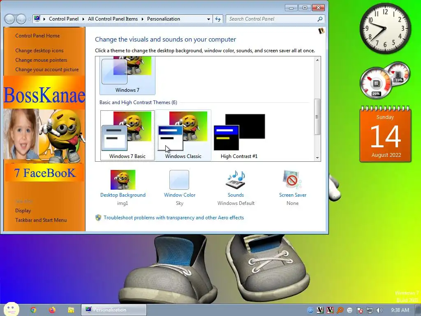
Task: Open Control Panel Home
Action: pos(37,35)
